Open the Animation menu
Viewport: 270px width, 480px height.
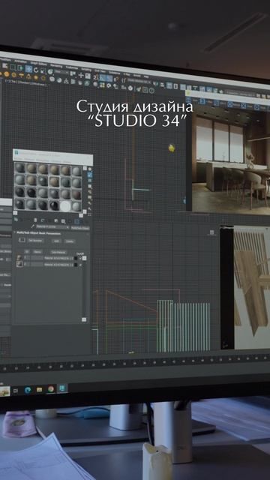[20, 61]
